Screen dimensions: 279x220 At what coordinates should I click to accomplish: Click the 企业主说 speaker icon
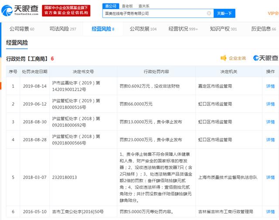[x=223, y=58]
